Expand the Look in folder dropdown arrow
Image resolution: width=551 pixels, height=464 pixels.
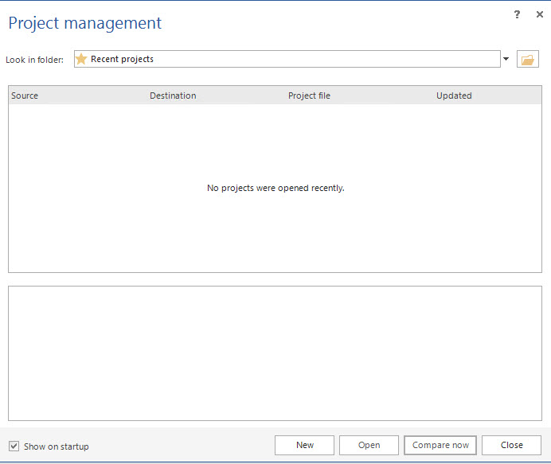tap(506, 59)
